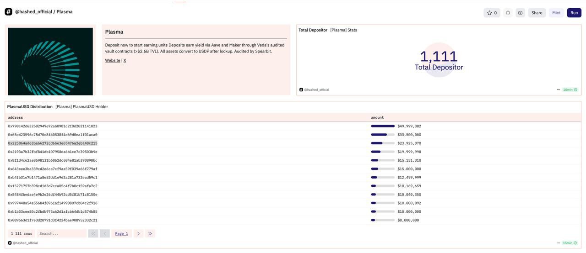Go to previous table page
This screenshot has width=586, height=253.
104,233
